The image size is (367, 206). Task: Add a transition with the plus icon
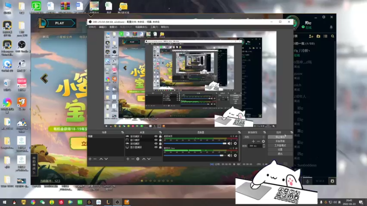coord(253,141)
